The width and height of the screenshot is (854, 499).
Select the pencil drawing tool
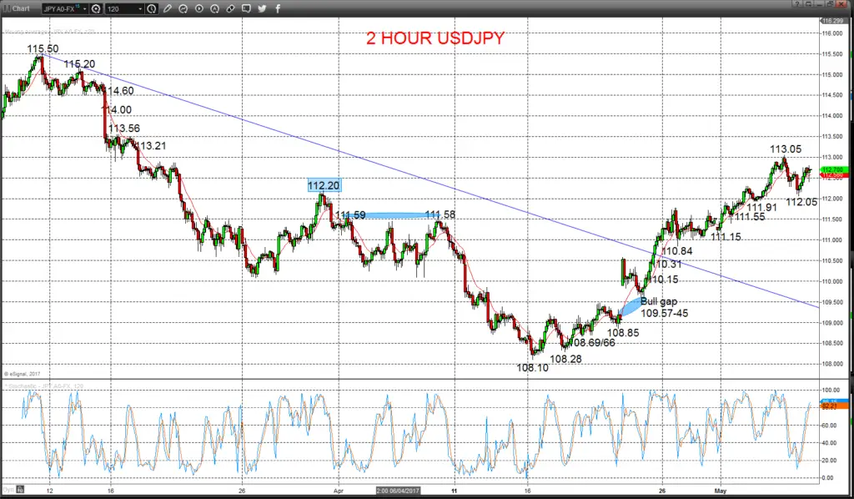(168, 8)
